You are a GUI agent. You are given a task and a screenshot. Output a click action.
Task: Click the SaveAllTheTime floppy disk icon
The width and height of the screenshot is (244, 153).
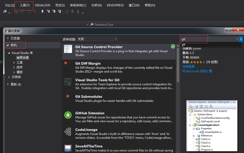pyautogui.click(x=68, y=148)
